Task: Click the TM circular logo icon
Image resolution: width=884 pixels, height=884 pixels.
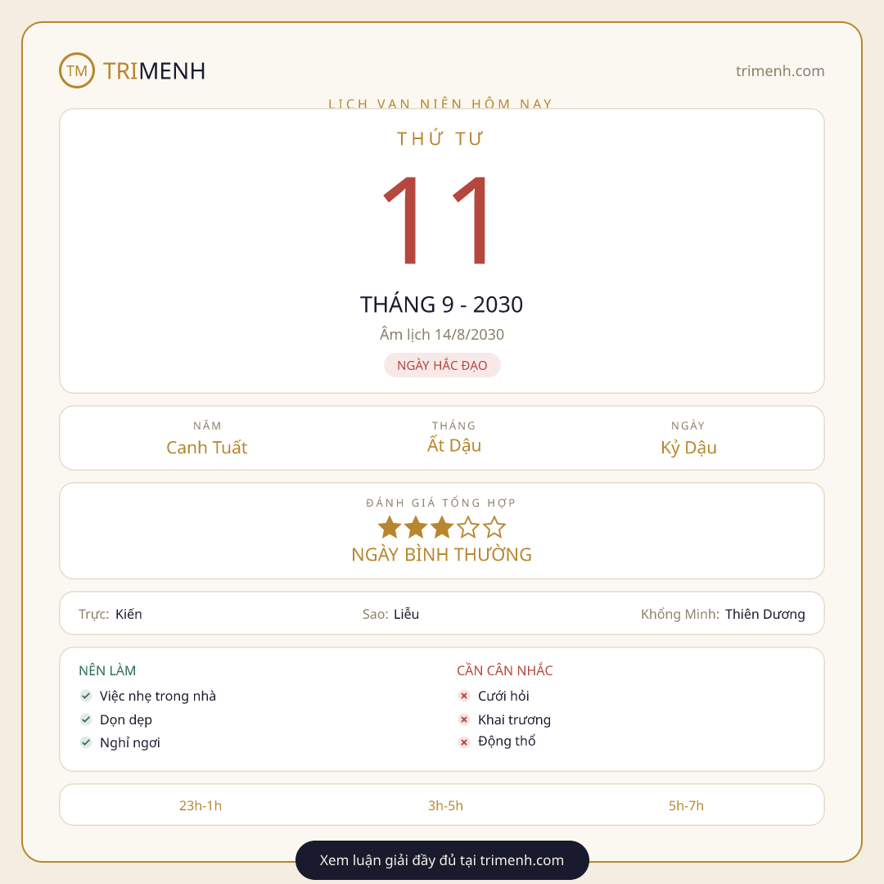Action: [77, 70]
